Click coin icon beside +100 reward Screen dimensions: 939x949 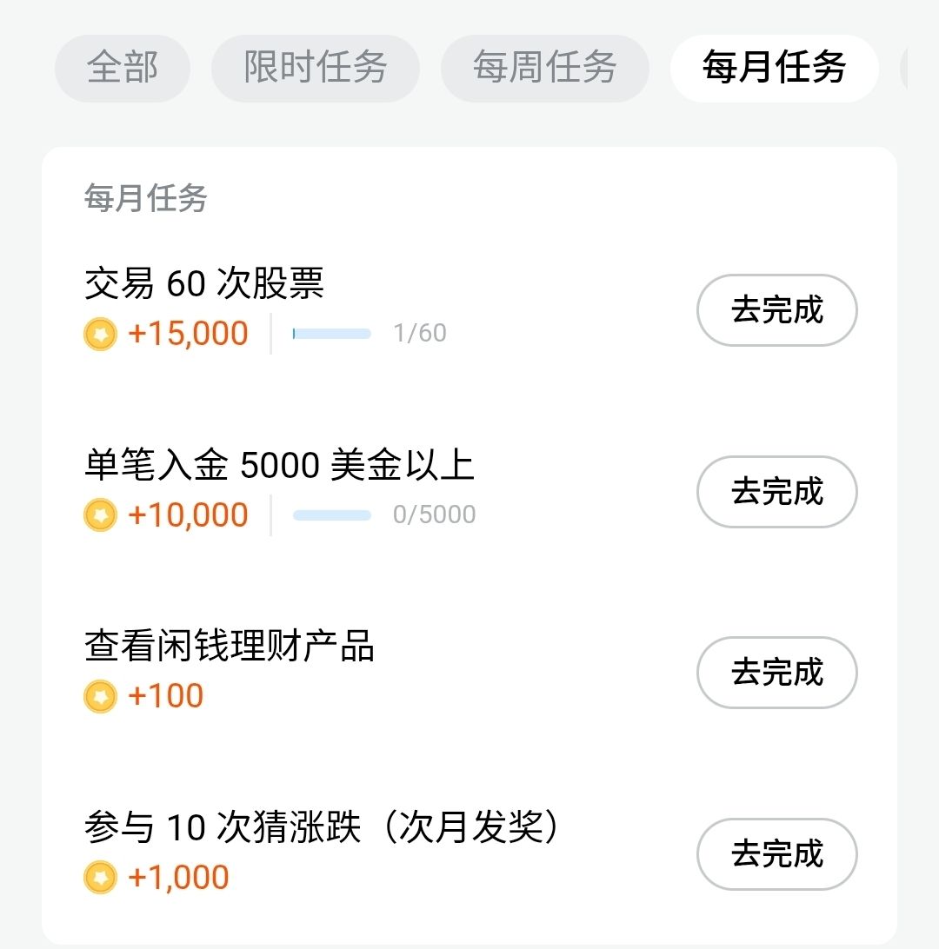[100, 696]
